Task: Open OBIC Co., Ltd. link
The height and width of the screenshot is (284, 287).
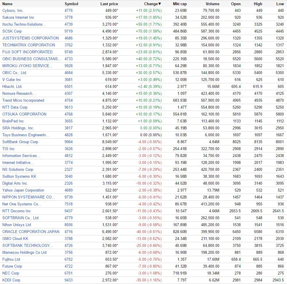Action: [14, 73]
